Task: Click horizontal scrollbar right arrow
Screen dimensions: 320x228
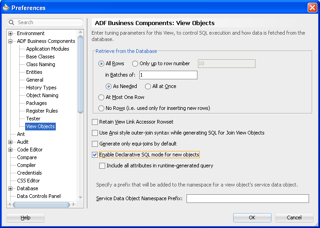Action: pos(74,205)
